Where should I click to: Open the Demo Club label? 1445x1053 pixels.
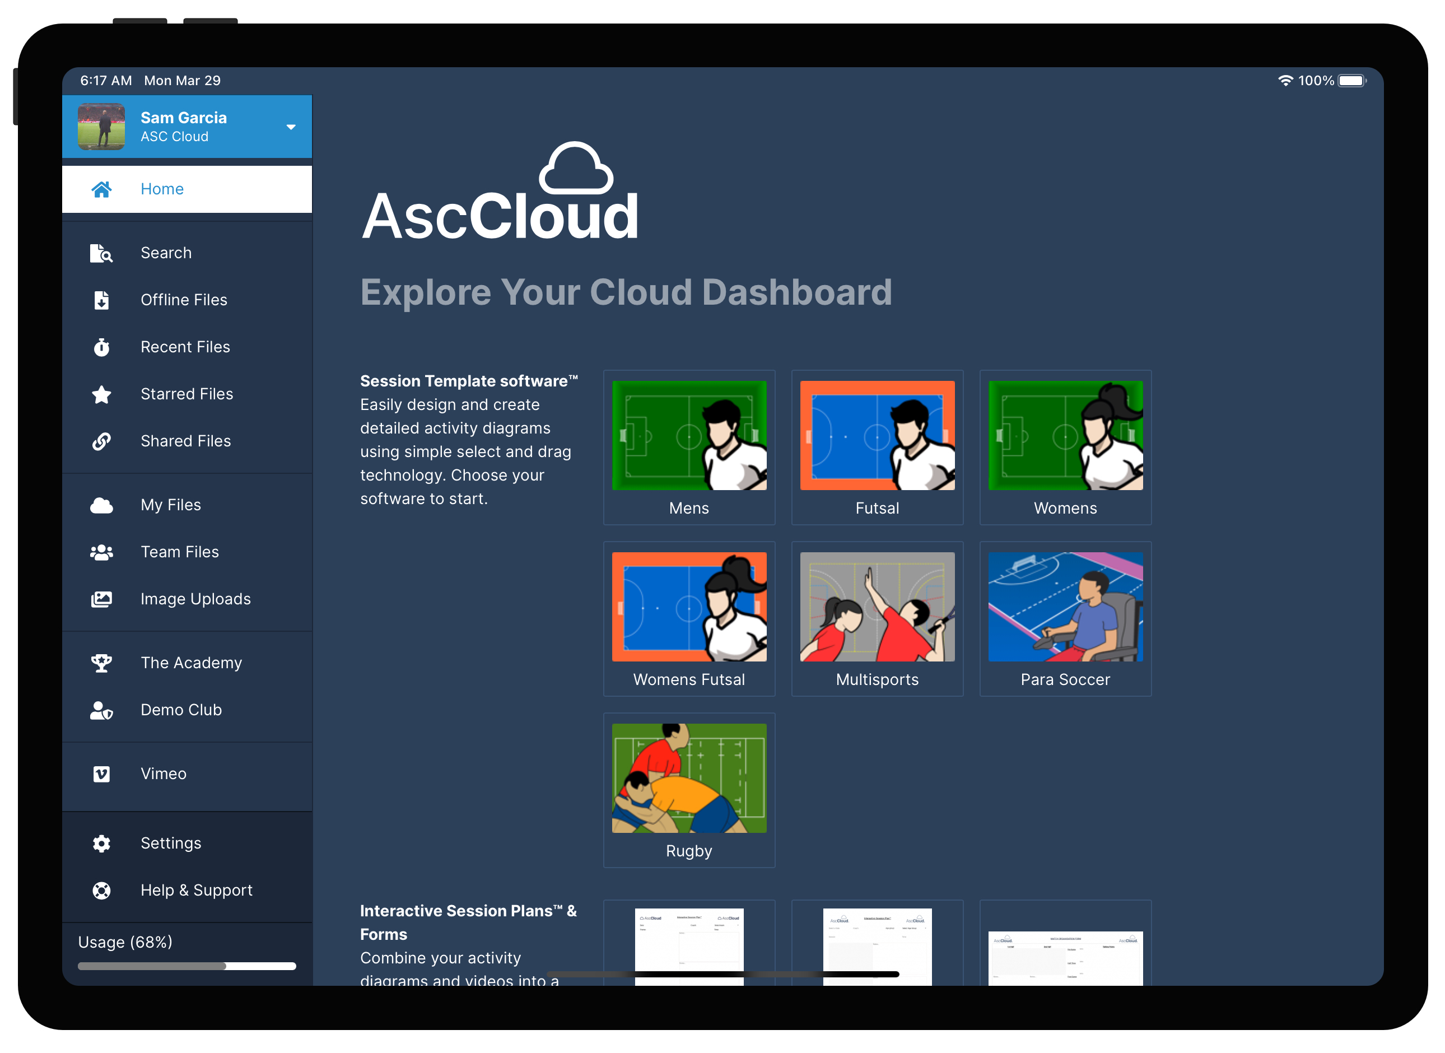[181, 711]
